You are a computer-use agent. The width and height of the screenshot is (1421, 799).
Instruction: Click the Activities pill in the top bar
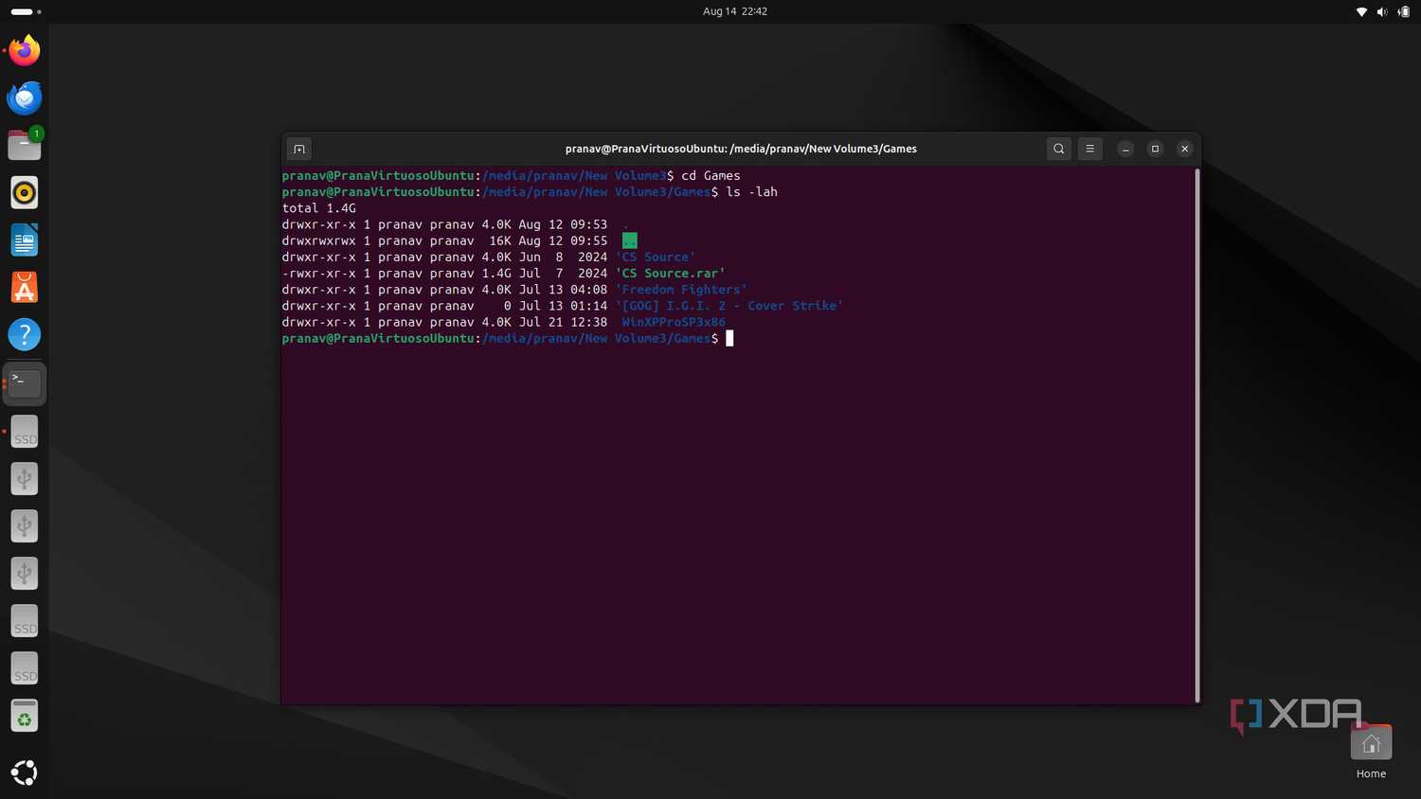point(26,11)
